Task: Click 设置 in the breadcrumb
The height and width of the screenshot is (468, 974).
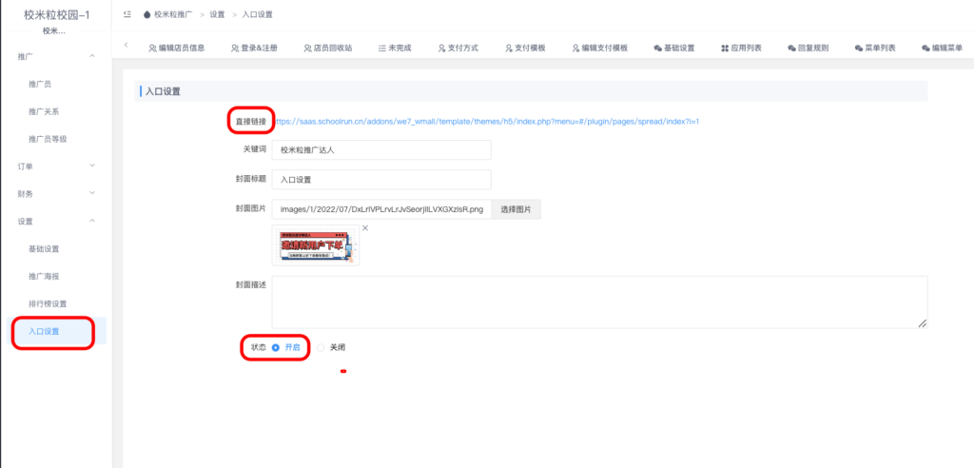Action: click(x=217, y=14)
